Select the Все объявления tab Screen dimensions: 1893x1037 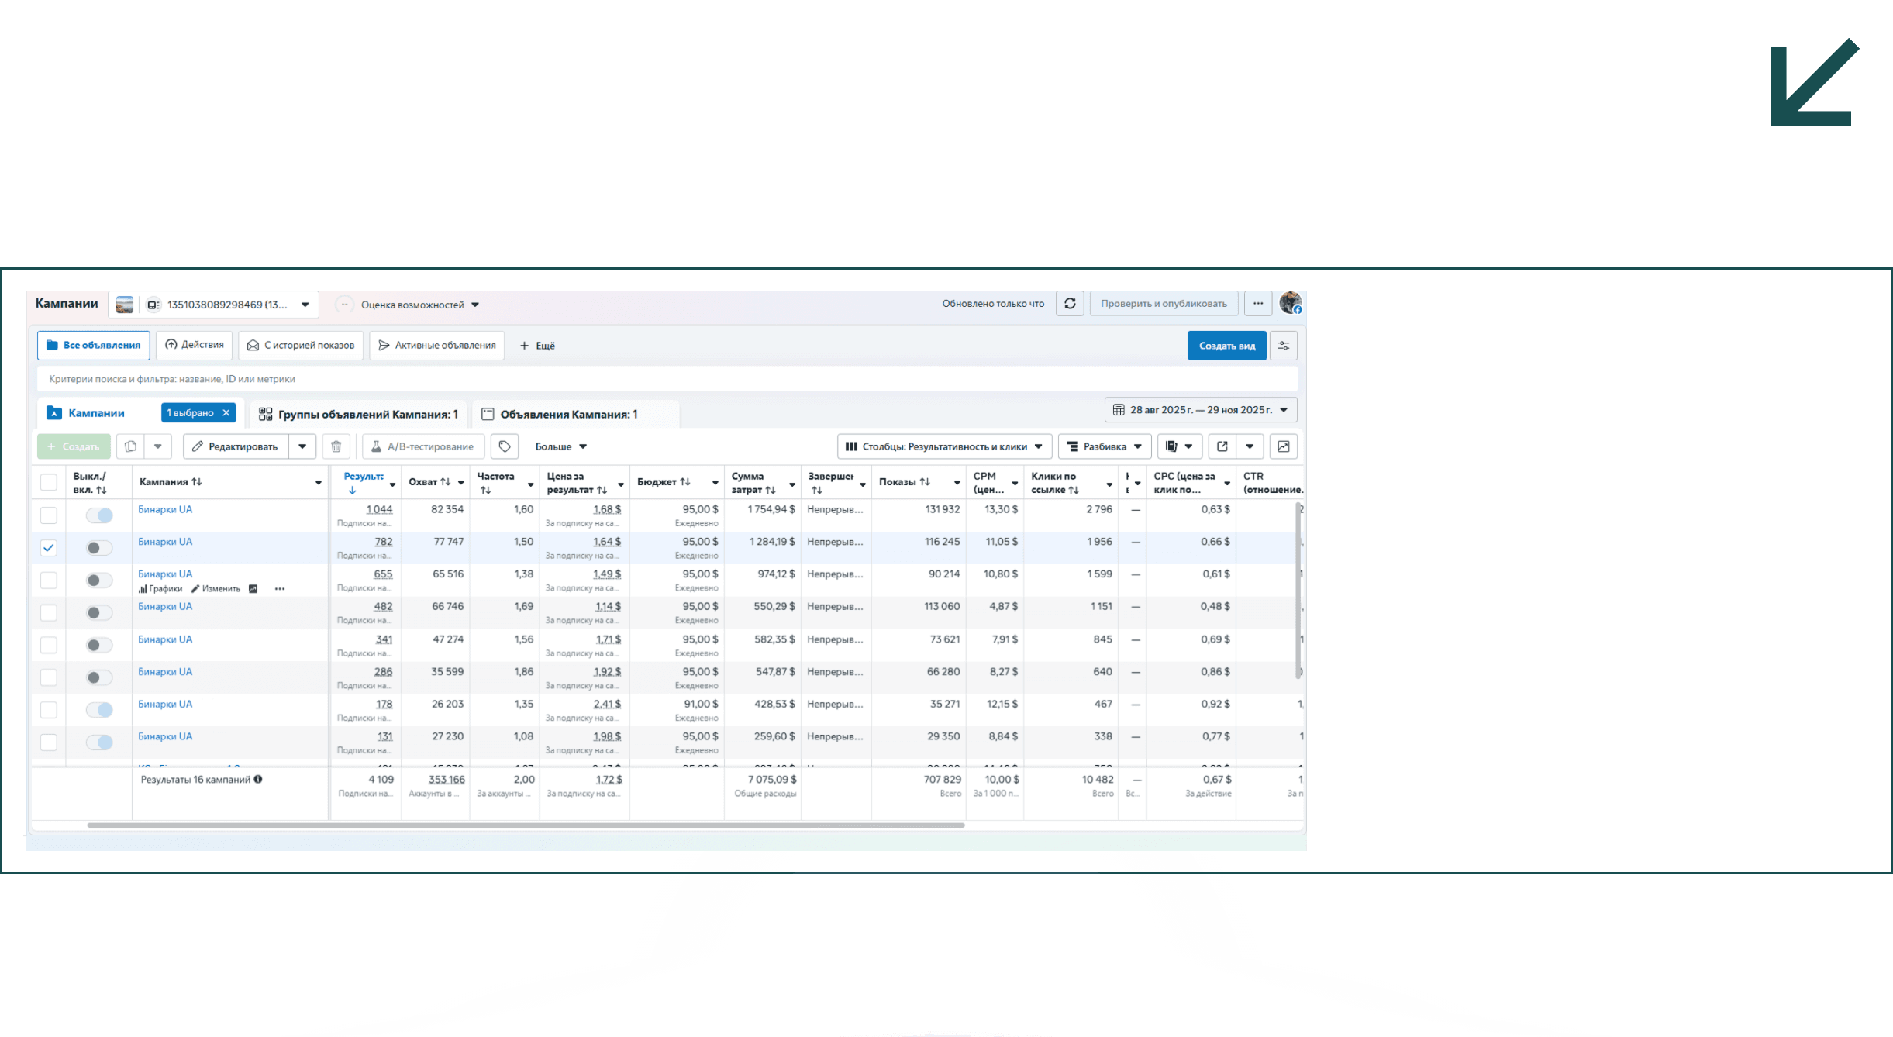[x=94, y=346]
